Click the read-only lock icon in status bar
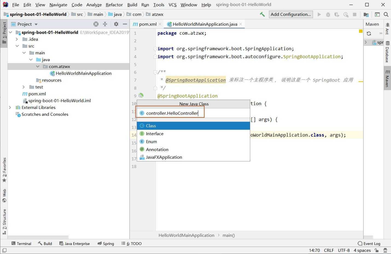 click(x=377, y=250)
